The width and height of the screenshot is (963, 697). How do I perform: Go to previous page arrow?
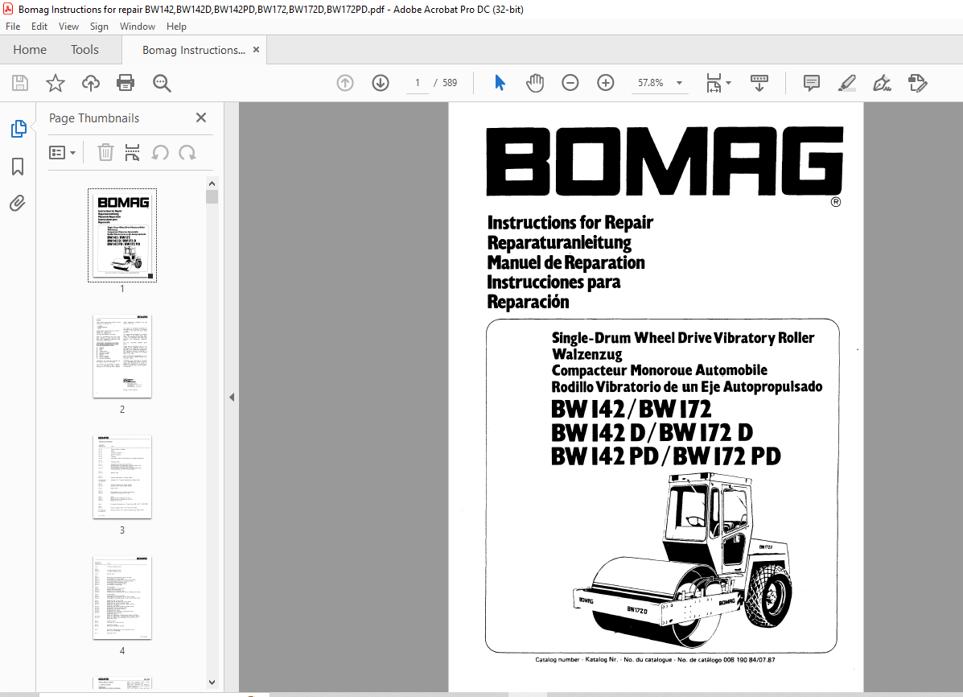(345, 83)
